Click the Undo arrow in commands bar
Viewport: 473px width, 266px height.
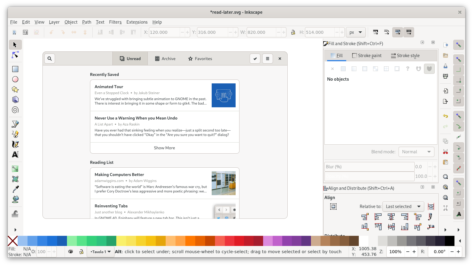(445, 116)
